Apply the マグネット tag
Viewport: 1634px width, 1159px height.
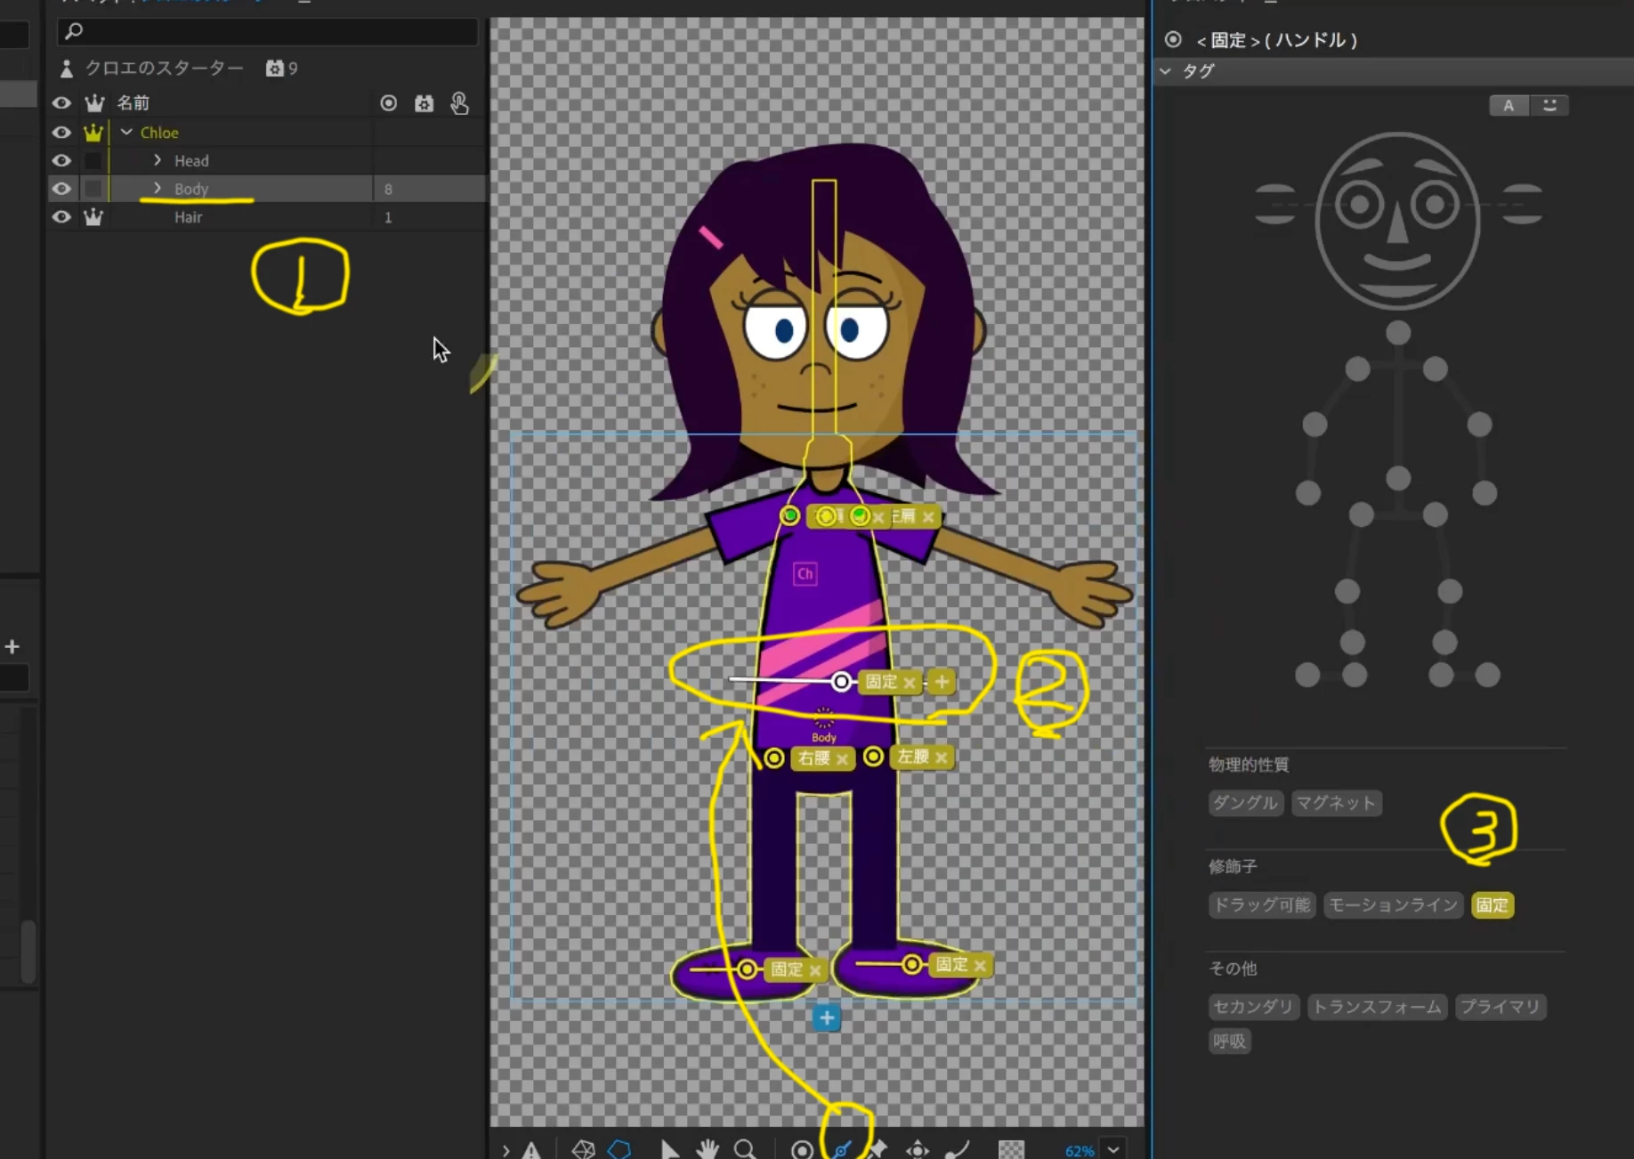[1336, 803]
